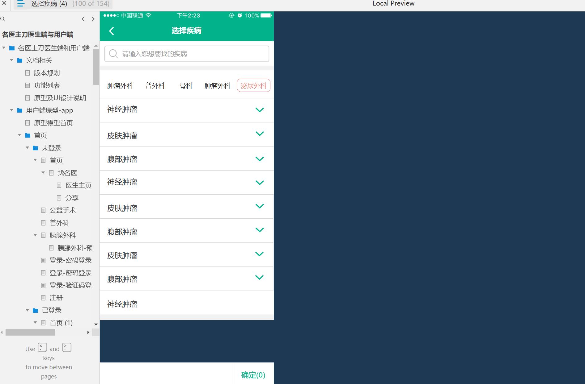The image size is (585, 384).
Task: Open the 原型及UI设计说明 page
Action: 60,98
